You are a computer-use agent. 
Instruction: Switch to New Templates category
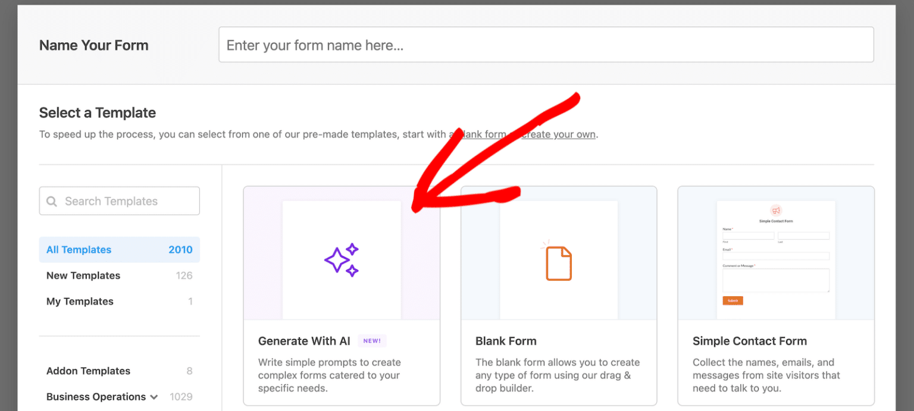83,275
